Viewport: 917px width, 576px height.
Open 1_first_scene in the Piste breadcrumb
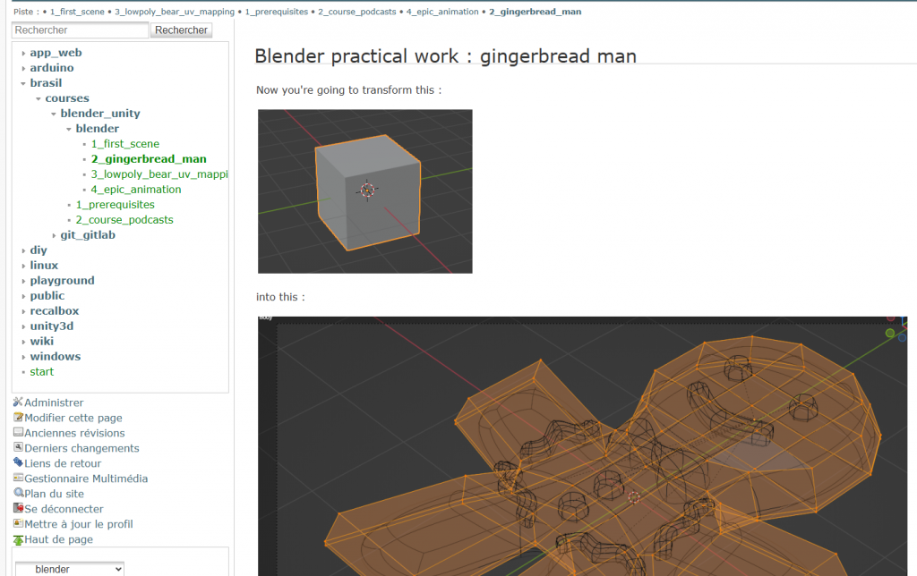77,12
